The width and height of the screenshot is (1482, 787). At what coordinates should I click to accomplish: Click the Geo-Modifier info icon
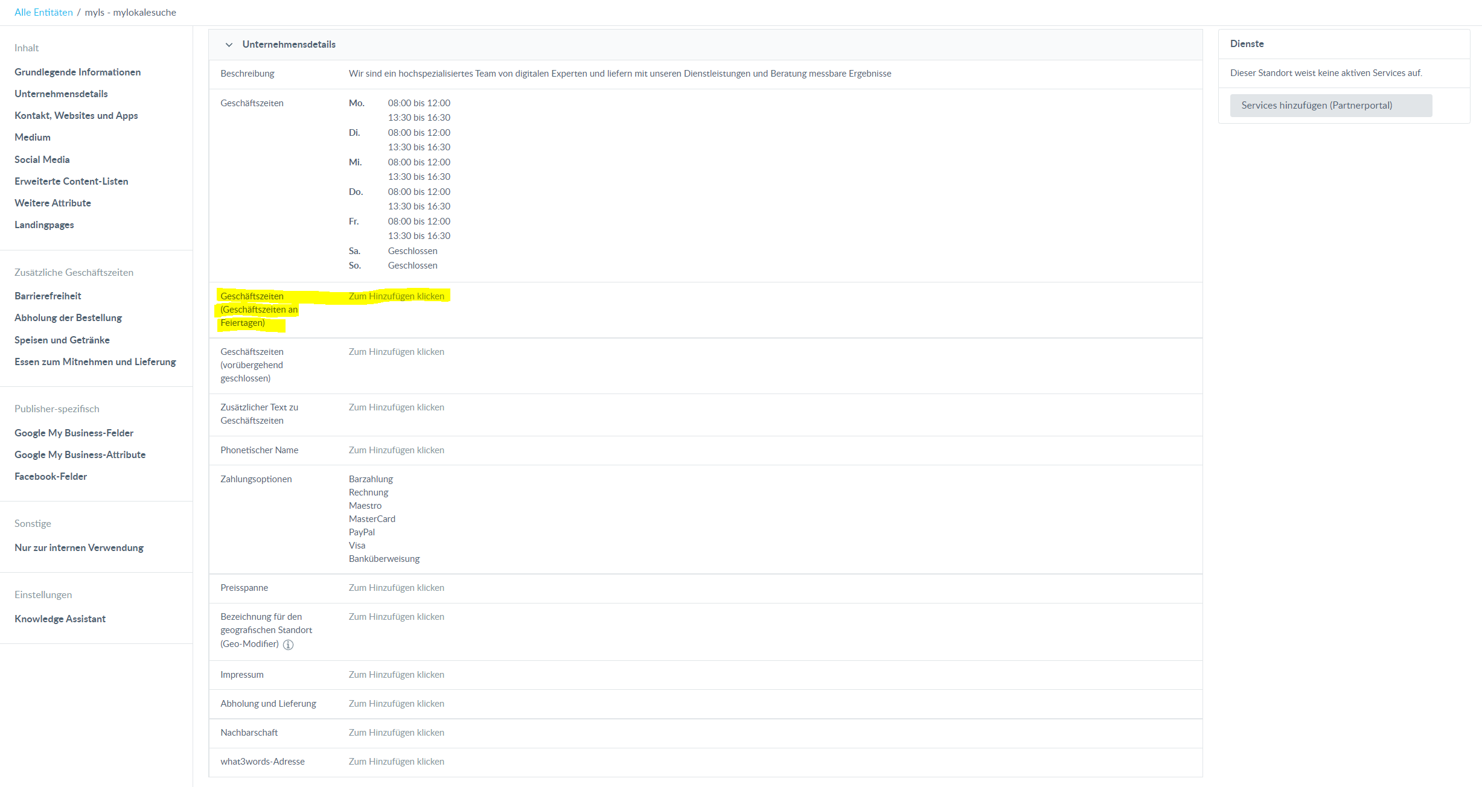(288, 645)
